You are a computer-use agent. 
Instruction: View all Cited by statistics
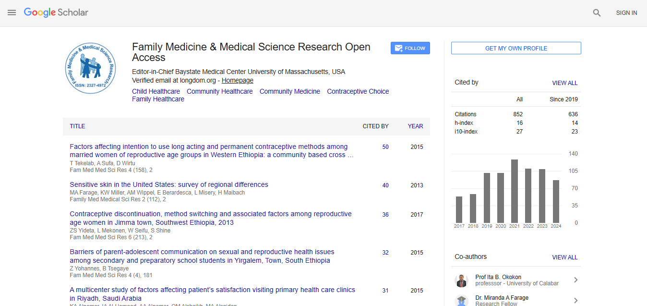tap(564, 83)
